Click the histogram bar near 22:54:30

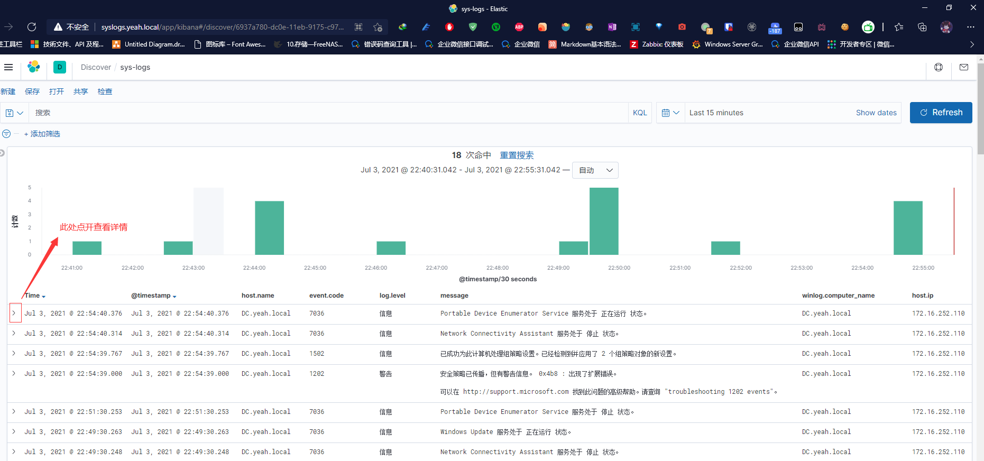(908, 228)
